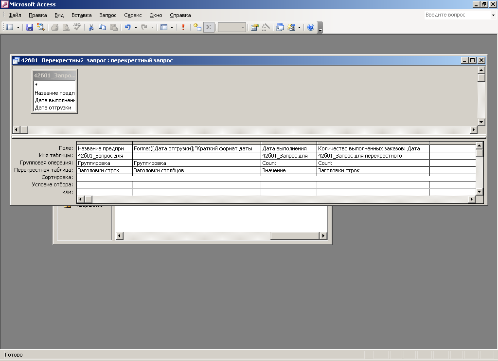Click the file search icon

pyautogui.click(x=41, y=27)
